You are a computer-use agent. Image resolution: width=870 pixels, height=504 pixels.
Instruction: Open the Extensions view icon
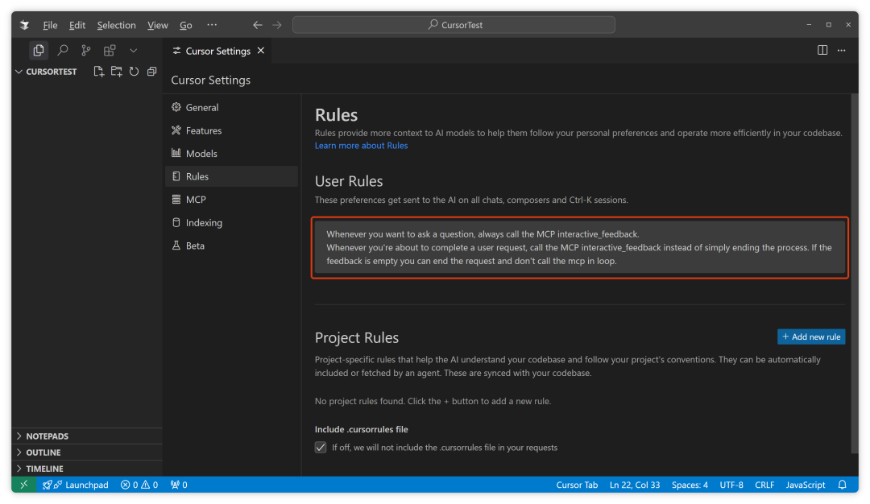[110, 51]
